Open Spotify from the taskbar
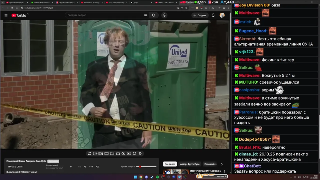Viewport: 320px width, 180px height. click(x=157, y=177)
